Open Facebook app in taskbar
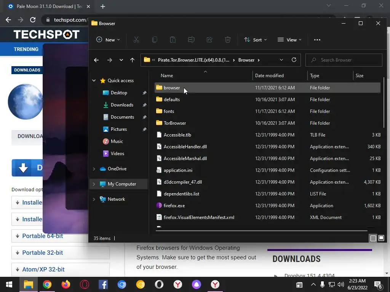This screenshot has width=390, height=292. pos(103,284)
